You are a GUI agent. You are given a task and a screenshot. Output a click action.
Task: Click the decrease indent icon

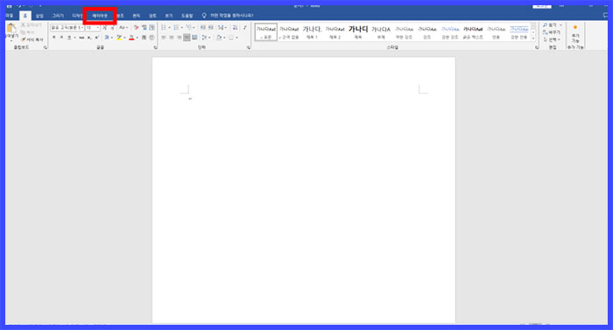click(x=203, y=28)
